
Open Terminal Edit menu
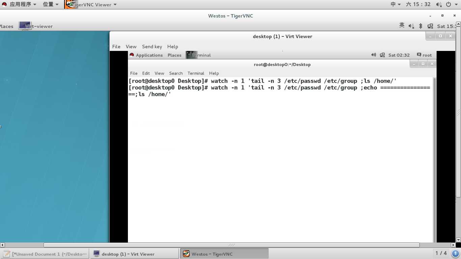tap(146, 73)
